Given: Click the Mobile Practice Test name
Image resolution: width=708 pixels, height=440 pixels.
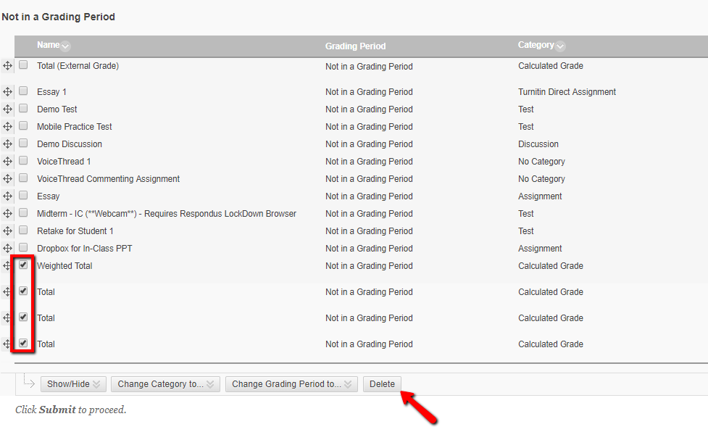Looking at the screenshot, I should (x=75, y=127).
